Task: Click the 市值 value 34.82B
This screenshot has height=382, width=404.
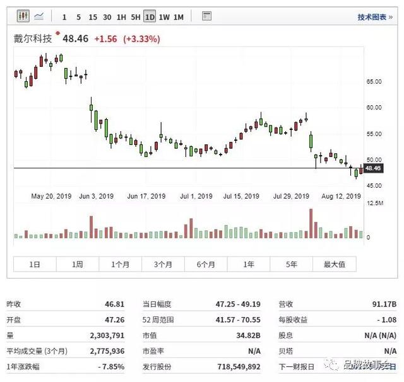Action: tap(248, 335)
